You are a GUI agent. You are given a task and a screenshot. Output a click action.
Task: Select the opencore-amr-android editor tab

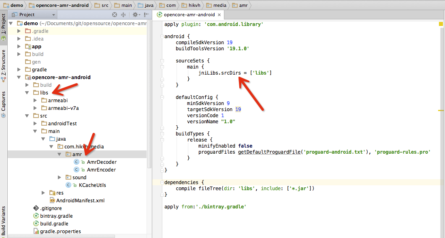tap(189, 15)
